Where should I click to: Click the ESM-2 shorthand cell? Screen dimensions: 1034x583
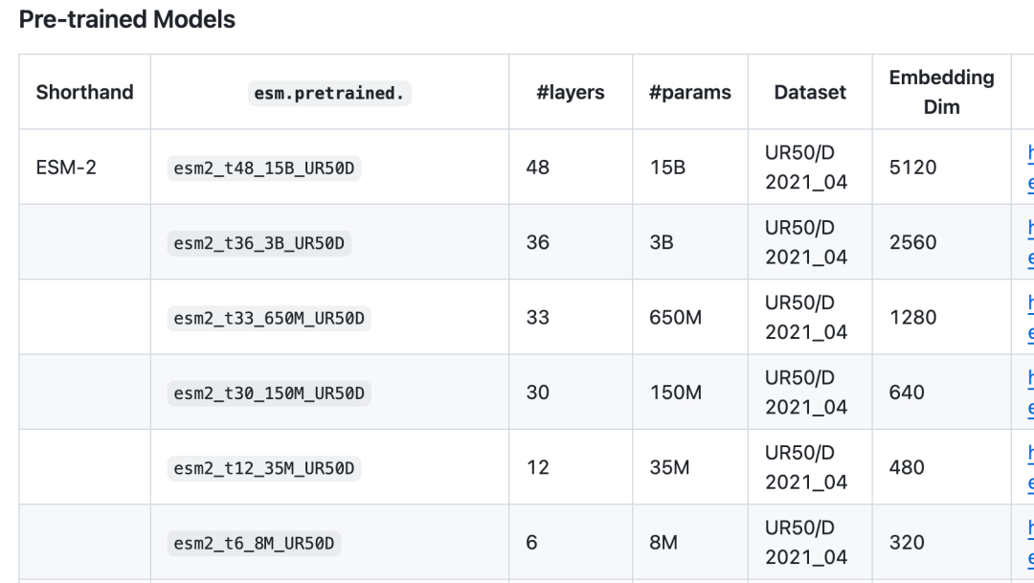66,168
